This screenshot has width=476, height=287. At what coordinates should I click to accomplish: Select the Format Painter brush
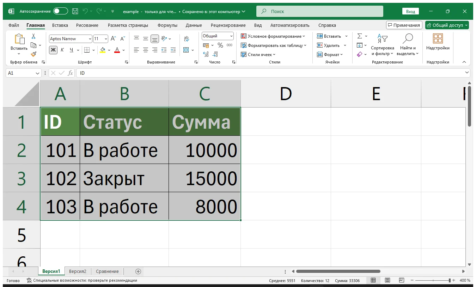[33, 54]
